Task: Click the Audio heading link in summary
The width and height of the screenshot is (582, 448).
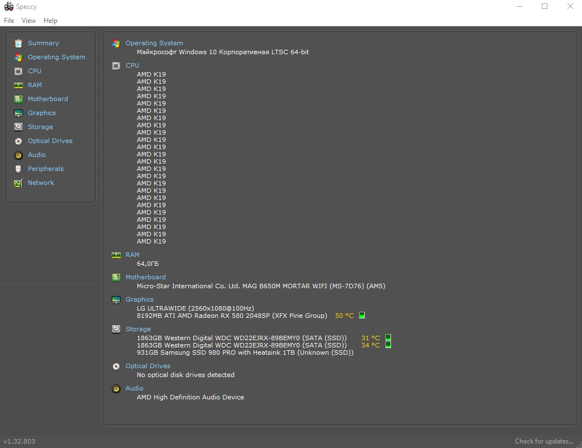Action: pos(135,388)
